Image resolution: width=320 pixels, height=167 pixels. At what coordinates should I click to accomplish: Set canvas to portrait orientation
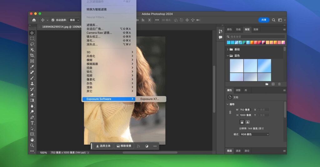(x=242, y=122)
